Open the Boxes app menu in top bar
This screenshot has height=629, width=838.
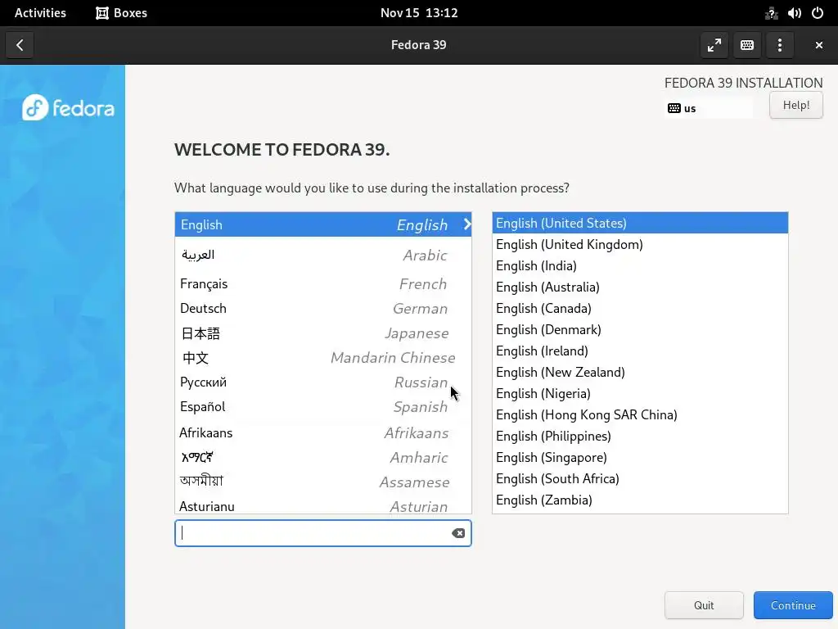pos(121,13)
